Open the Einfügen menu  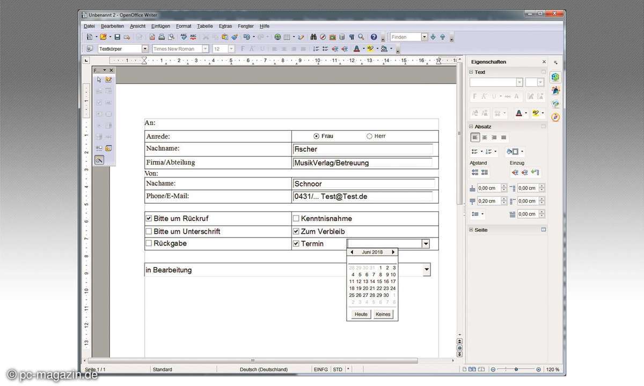[x=160, y=26]
